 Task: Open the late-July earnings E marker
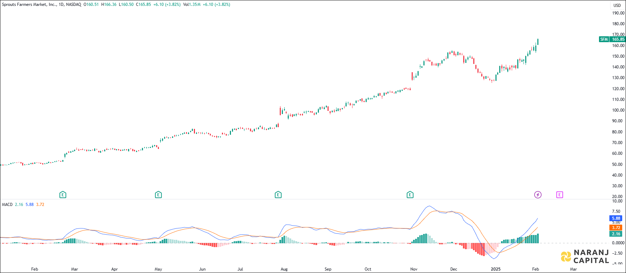coord(278,195)
